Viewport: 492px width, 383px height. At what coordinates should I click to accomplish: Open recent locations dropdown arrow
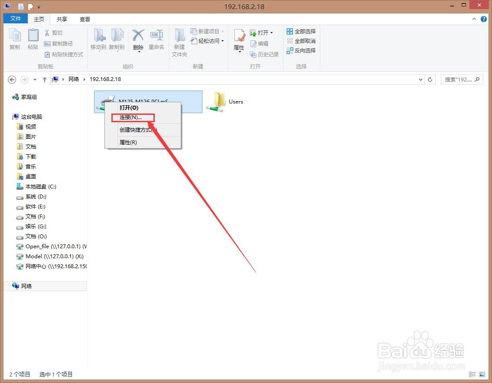35,80
